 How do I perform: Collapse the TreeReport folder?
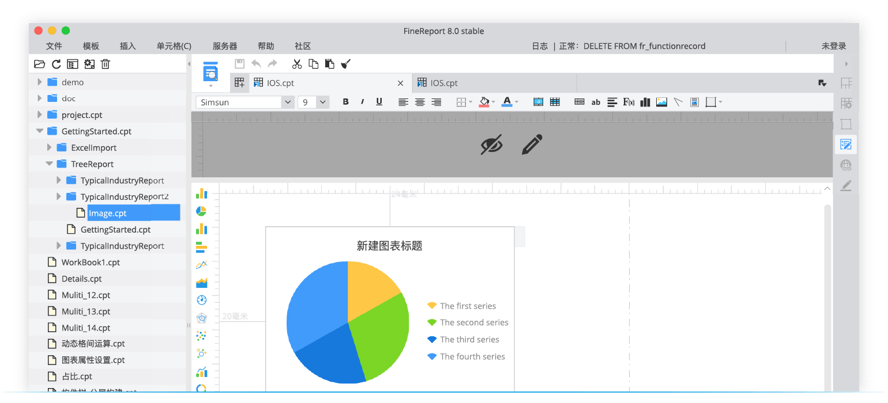[50, 164]
